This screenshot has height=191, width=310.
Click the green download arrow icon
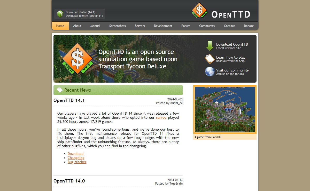[x=210, y=46]
